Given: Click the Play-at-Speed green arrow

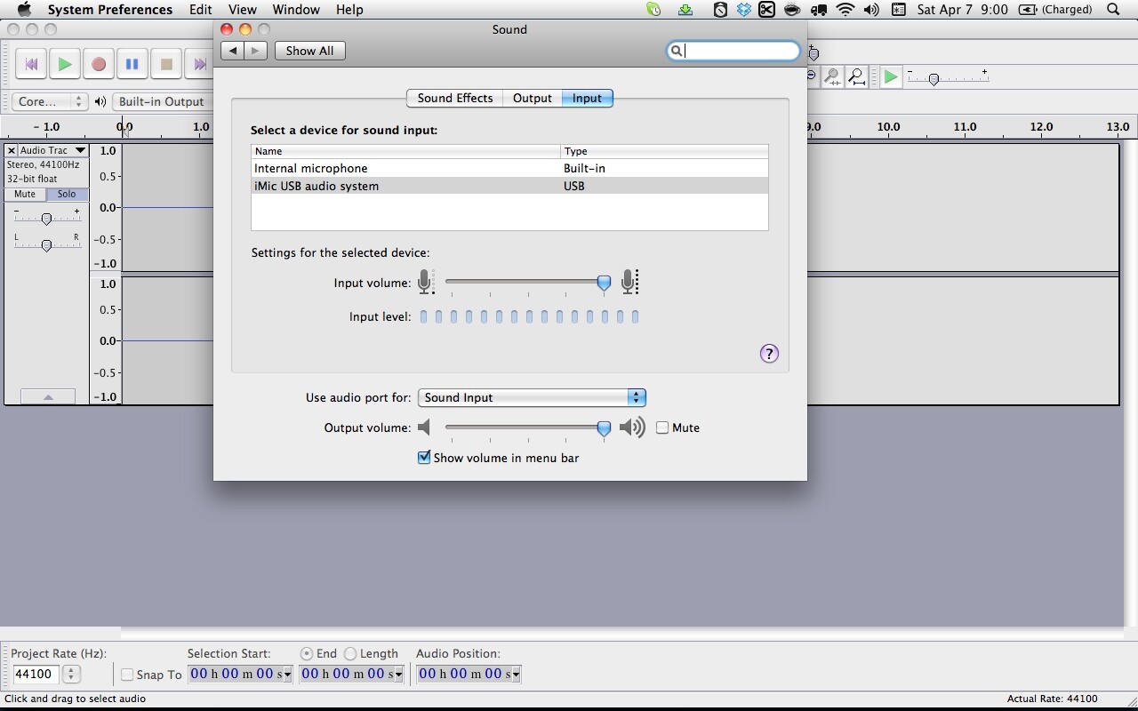Looking at the screenshot, I should pos(890,77).
